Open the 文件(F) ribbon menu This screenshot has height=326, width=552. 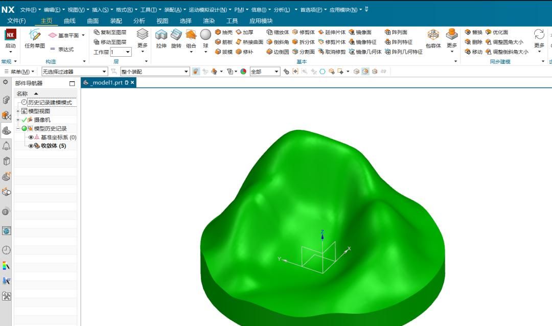pyautogui.click(x=16, y=21)
